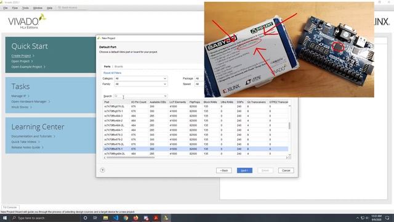
Task: Select part row xc7k70tfbv676-1
Action: [x=196, y=149]
